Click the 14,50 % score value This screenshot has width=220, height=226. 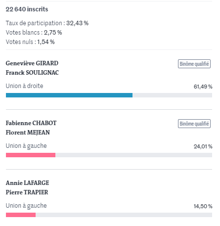[x=203, y=206]
